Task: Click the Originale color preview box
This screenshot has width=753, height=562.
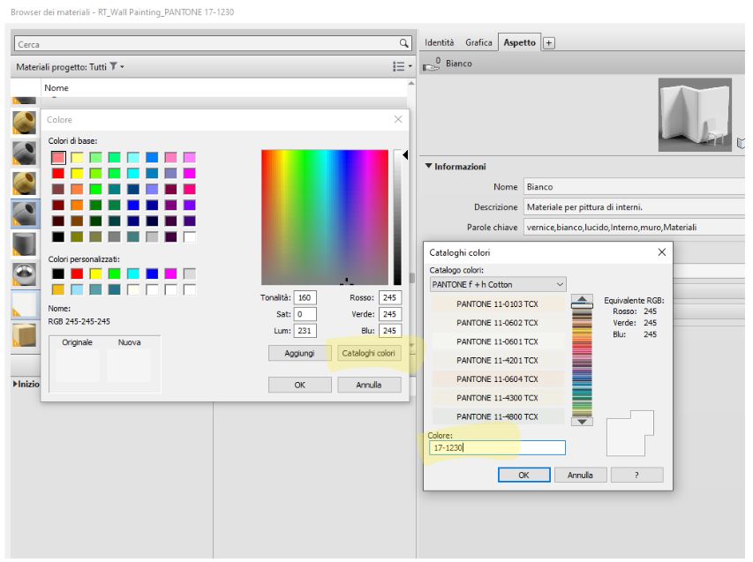Action: 78,365
